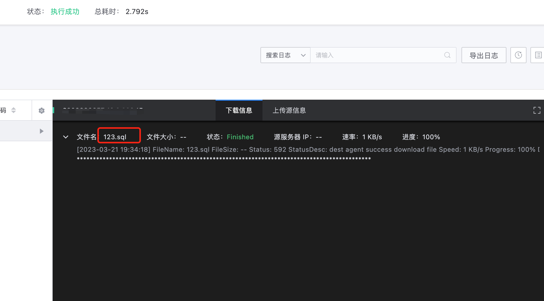Toggle descending sort for the 码 column
The image size is (544, 301).
coord(13,112)
